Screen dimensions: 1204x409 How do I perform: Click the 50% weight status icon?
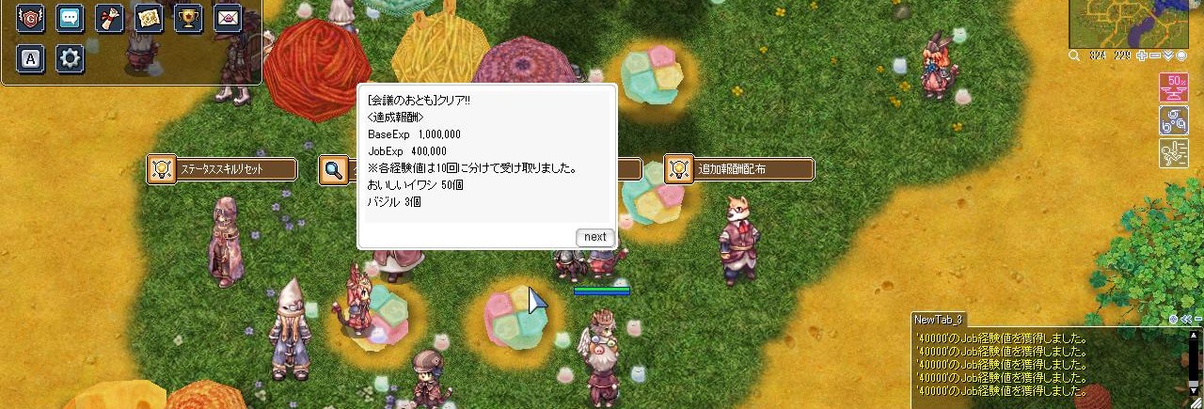click(x=1173, y=87)
